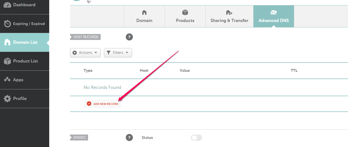Viewport: 353px width, 147px height.
Task: Click the Add New Record button
Action: (x=106, y=104)
